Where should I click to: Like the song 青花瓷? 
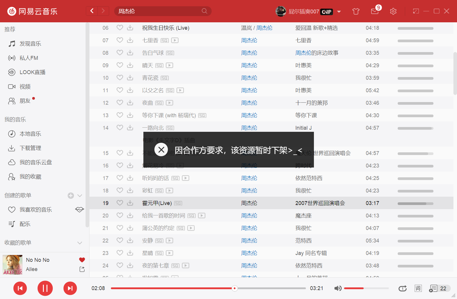(120, 77)
